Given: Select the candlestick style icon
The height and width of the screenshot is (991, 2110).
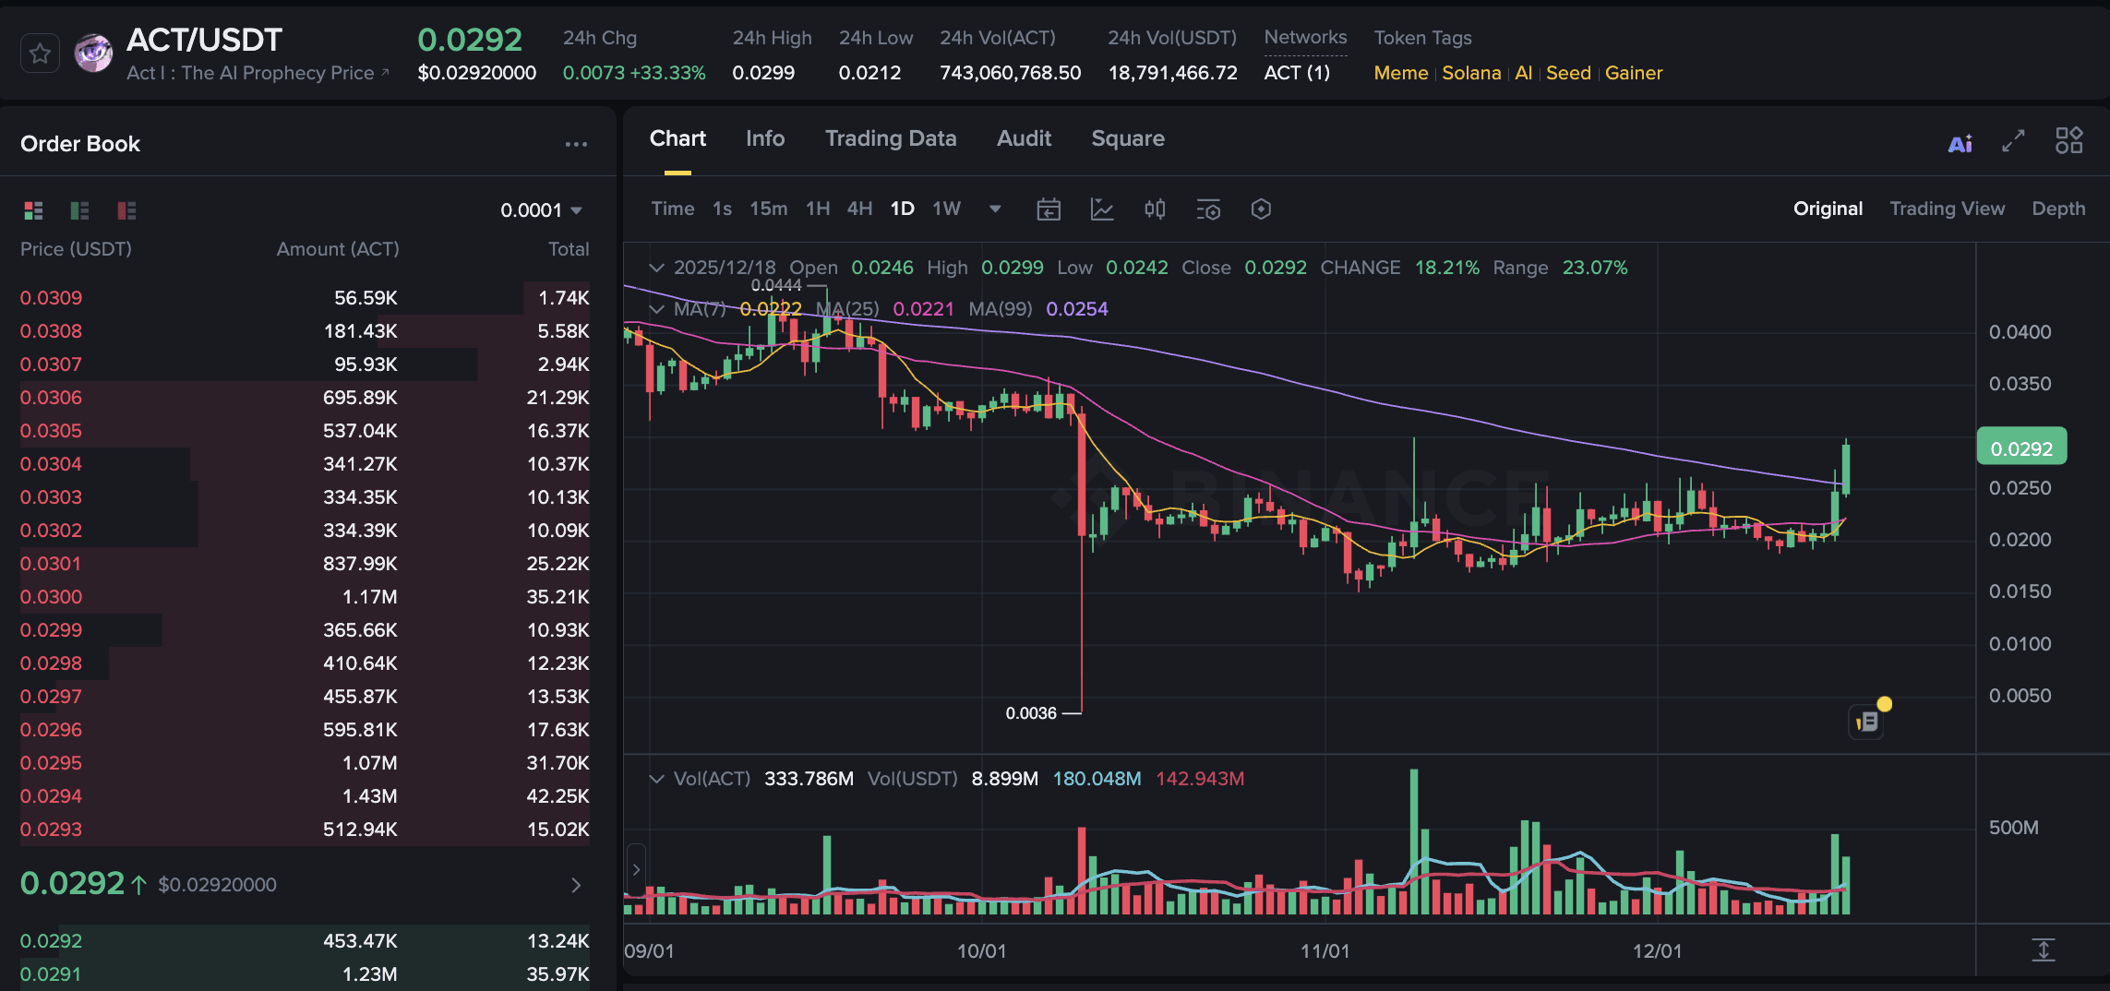Looking at the screenshot, I should 1155,209.
